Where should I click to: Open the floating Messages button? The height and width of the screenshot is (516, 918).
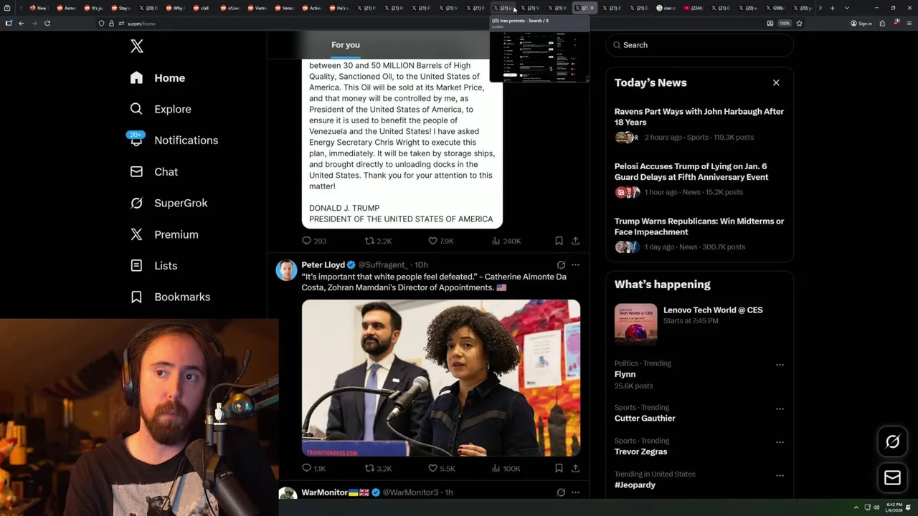click(892, 477)
